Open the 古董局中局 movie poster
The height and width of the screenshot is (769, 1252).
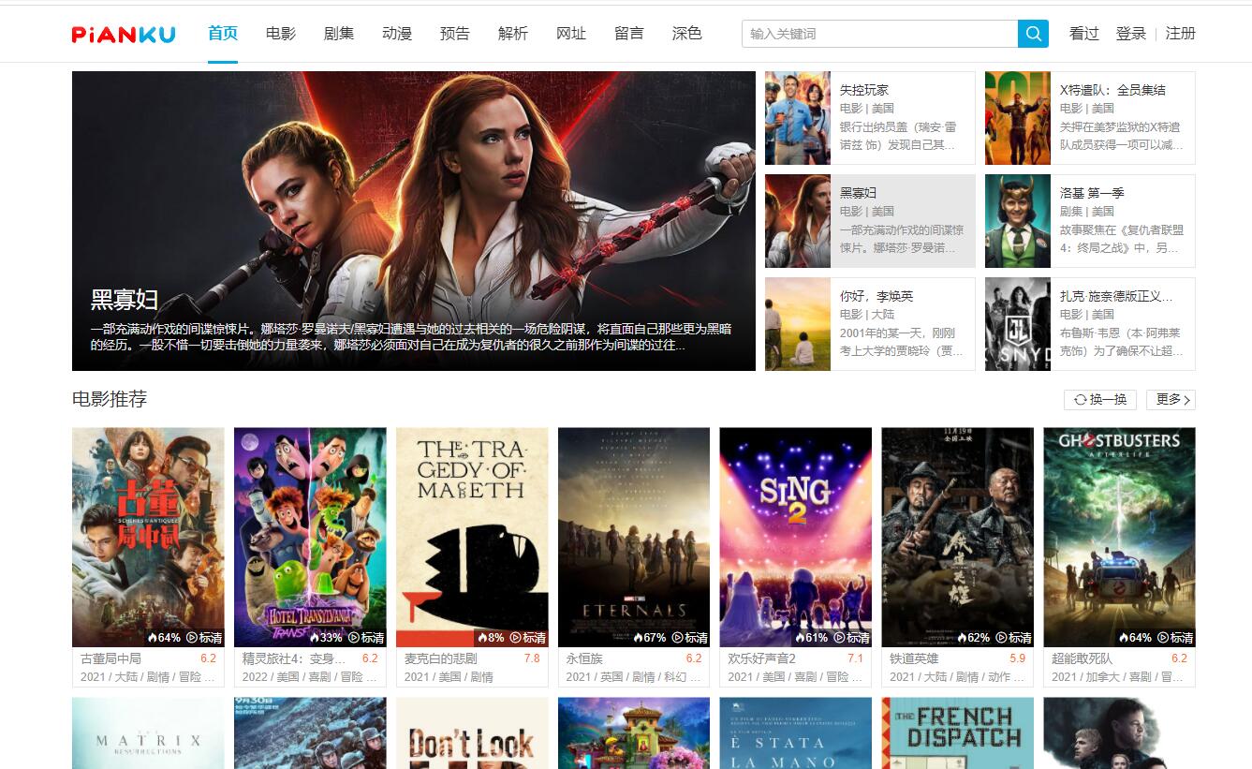pyautogui.click(x=148, y=537)
